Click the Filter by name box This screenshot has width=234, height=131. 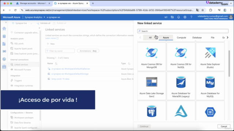point(60,51)
